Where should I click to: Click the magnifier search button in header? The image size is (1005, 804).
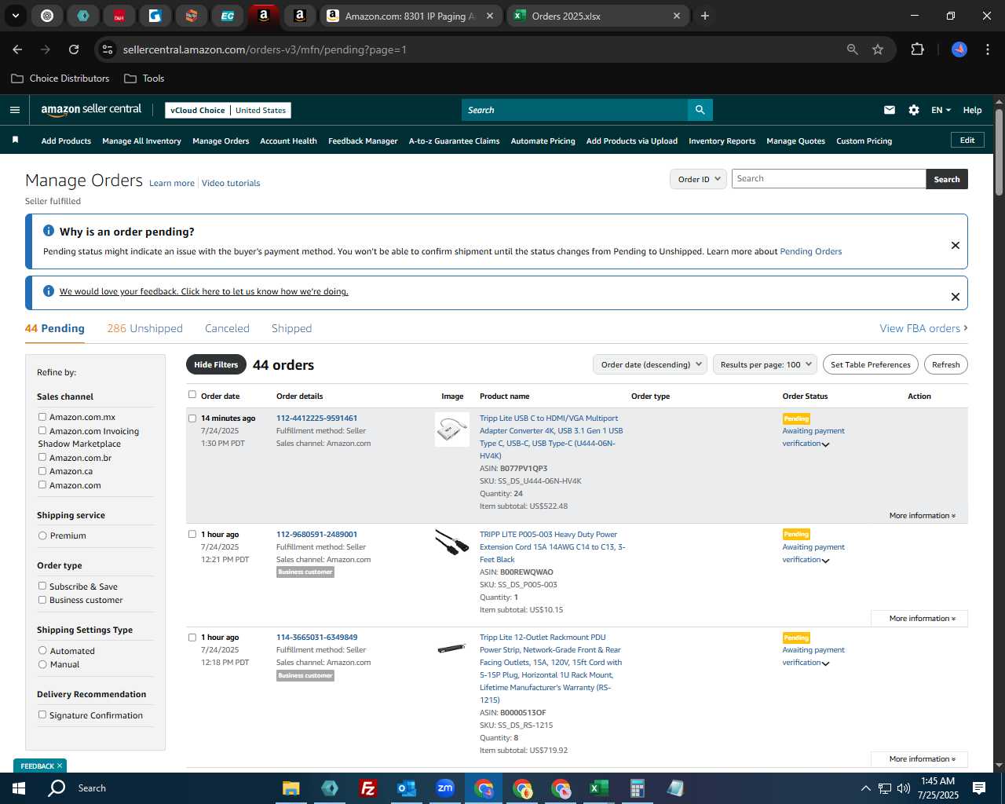[x=700, y=110]
